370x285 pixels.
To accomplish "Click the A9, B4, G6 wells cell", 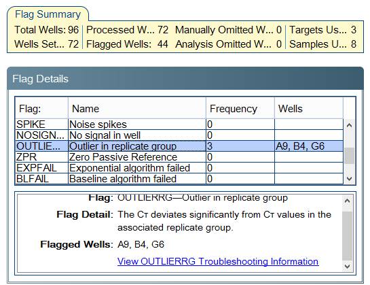I will pos(309,146).
